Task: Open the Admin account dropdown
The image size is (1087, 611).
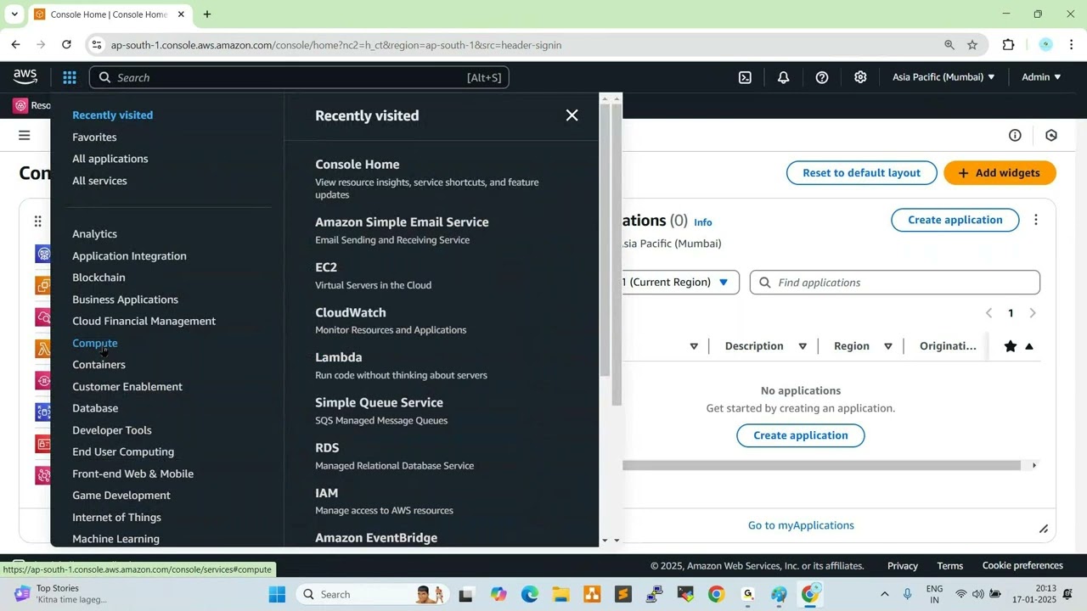Action: pyautogui.click(x=1041, y=77)
